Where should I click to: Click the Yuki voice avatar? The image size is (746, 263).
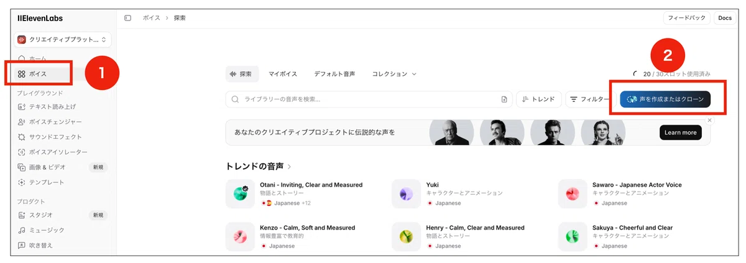(407, 194)
